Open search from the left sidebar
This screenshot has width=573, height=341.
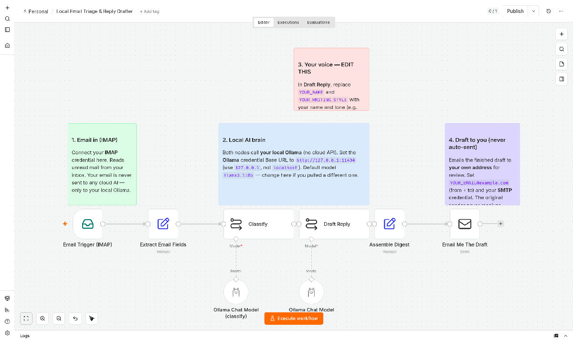pyautogui.click(x=7, y=19)
